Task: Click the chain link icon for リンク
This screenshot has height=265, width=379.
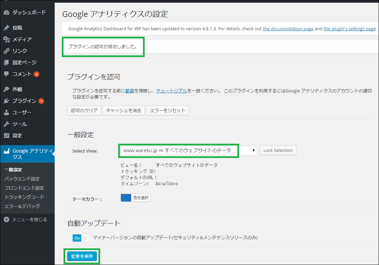Action: tap(6, 51)
